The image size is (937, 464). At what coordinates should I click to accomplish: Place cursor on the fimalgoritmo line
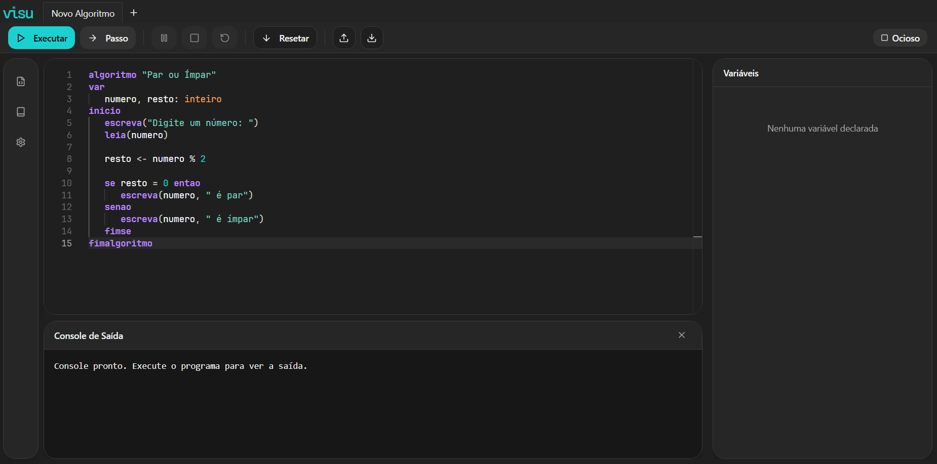tap(121, 243)
